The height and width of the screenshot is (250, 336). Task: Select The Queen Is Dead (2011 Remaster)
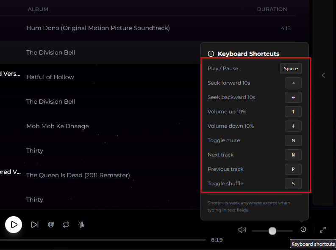78,175
